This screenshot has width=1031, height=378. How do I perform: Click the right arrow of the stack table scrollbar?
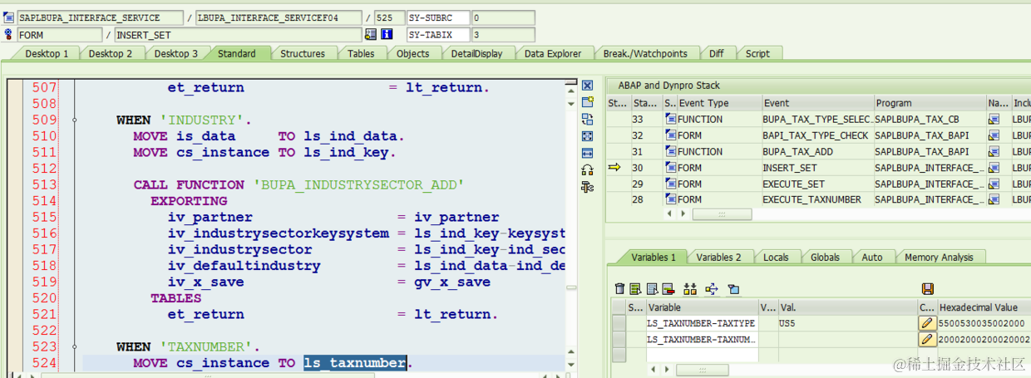683,214
